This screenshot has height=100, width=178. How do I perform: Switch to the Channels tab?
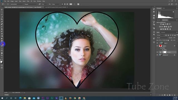(x=163, y=32)
